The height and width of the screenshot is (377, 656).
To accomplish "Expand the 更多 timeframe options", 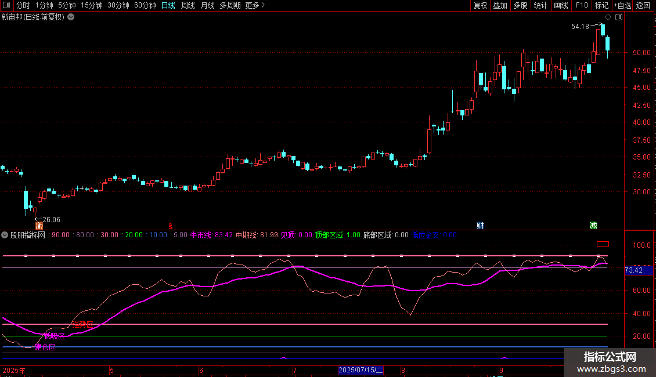I will pos(255,5).
